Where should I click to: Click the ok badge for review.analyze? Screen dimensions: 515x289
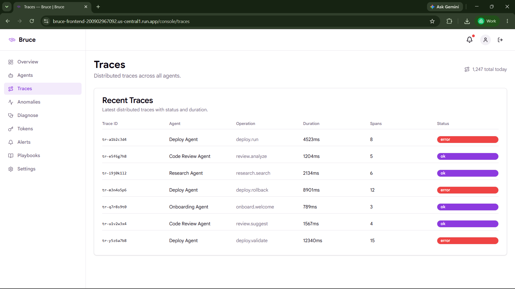pos(468,156)
